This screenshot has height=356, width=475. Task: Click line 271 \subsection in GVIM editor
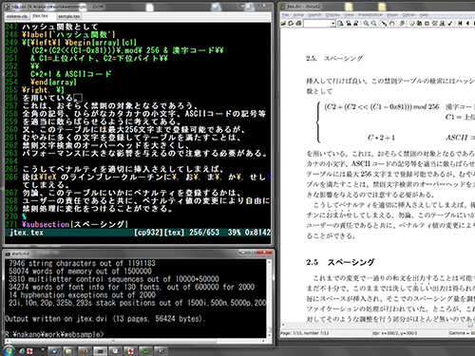pos(75,224)
